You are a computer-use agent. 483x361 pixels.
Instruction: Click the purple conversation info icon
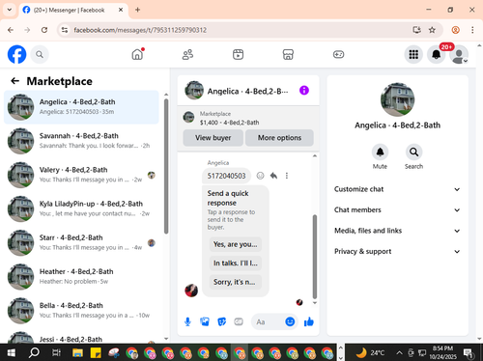(x=304, y=91)
